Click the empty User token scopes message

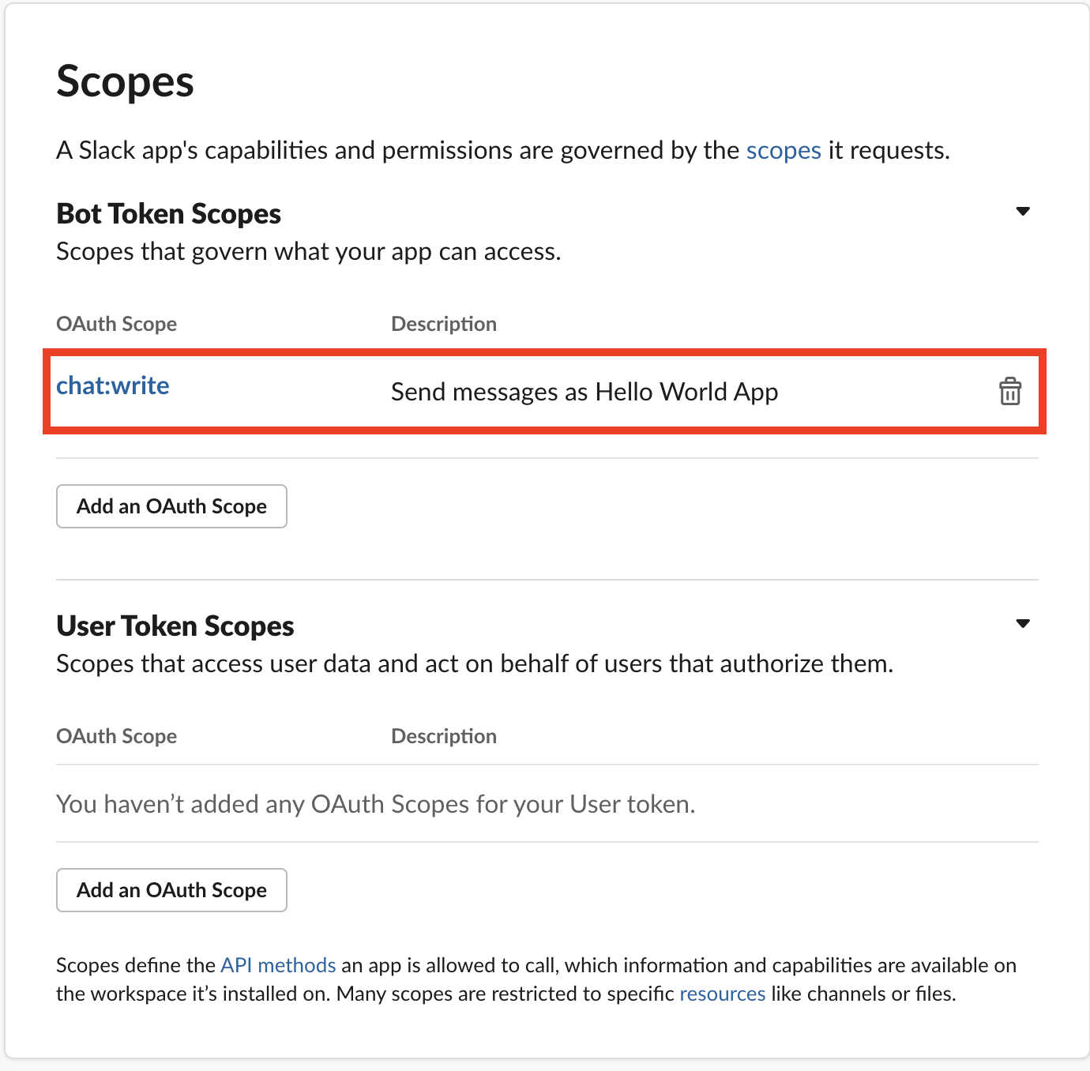[376, 803]
